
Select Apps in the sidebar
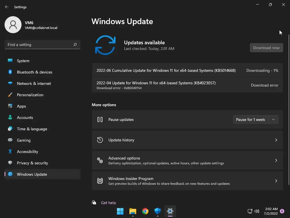(42, 106)
